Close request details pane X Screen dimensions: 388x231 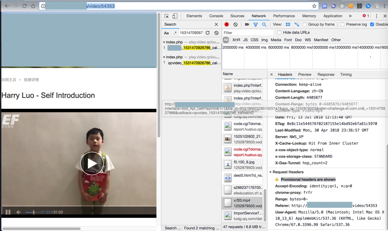point(271,75)
